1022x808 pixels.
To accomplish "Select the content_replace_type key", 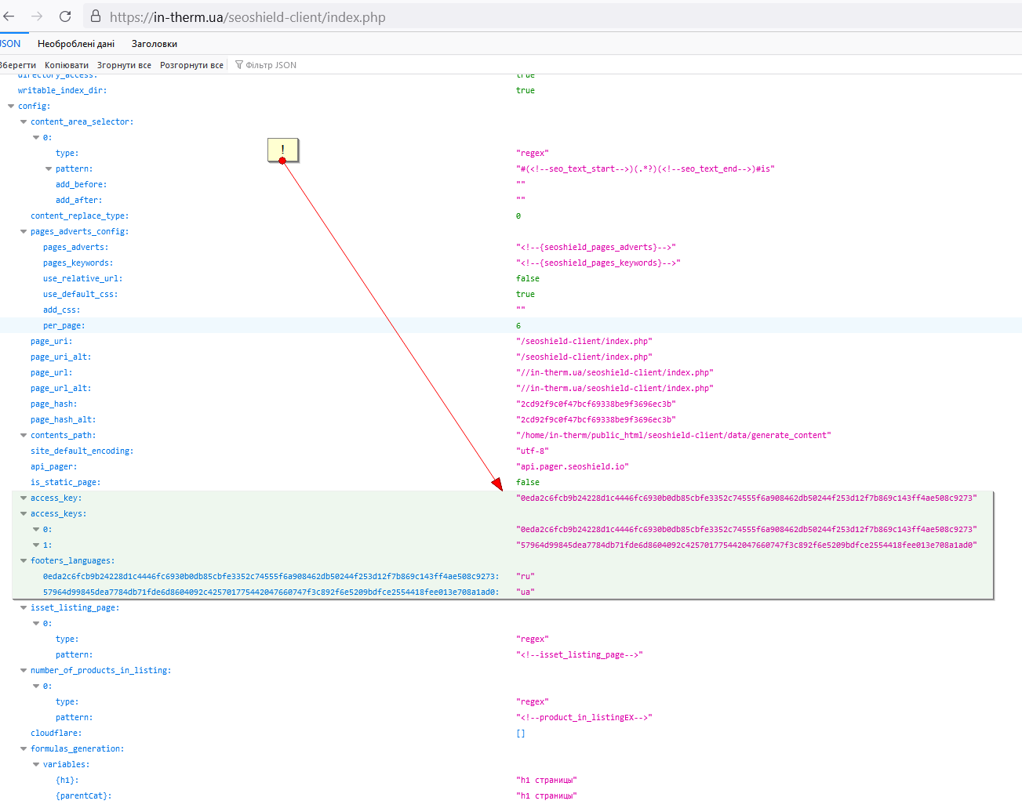I will point(79,216).
